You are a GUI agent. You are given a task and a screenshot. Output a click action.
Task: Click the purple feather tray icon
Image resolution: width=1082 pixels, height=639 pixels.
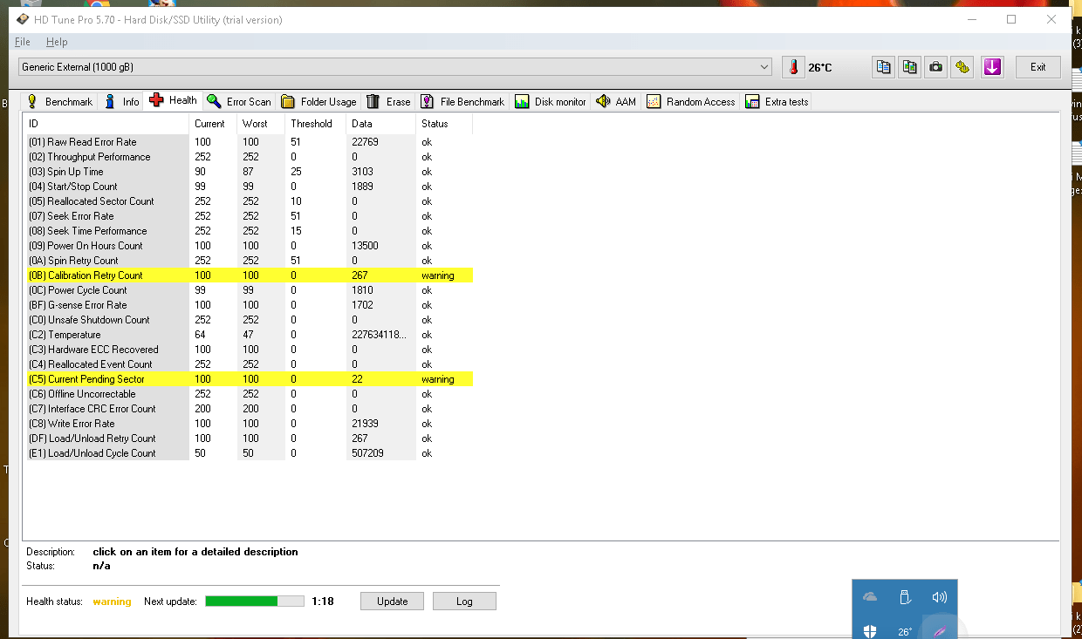[x=940, y=631]
